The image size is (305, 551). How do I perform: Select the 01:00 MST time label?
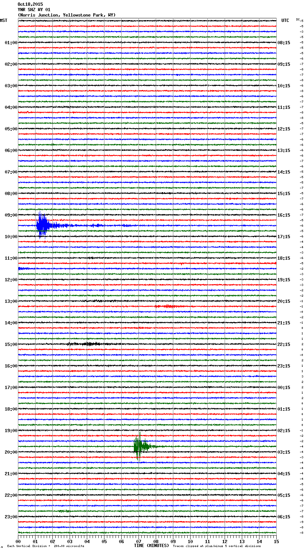11,43
